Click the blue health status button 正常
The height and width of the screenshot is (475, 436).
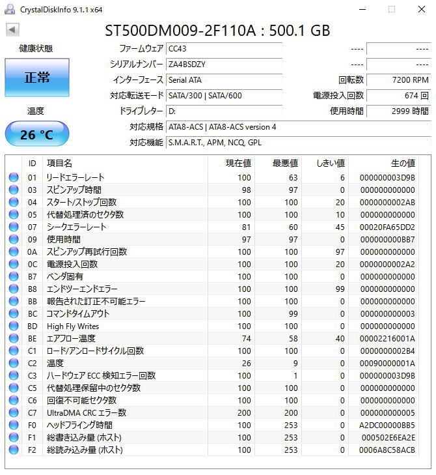pyautogui.click(x=37, y=78)
